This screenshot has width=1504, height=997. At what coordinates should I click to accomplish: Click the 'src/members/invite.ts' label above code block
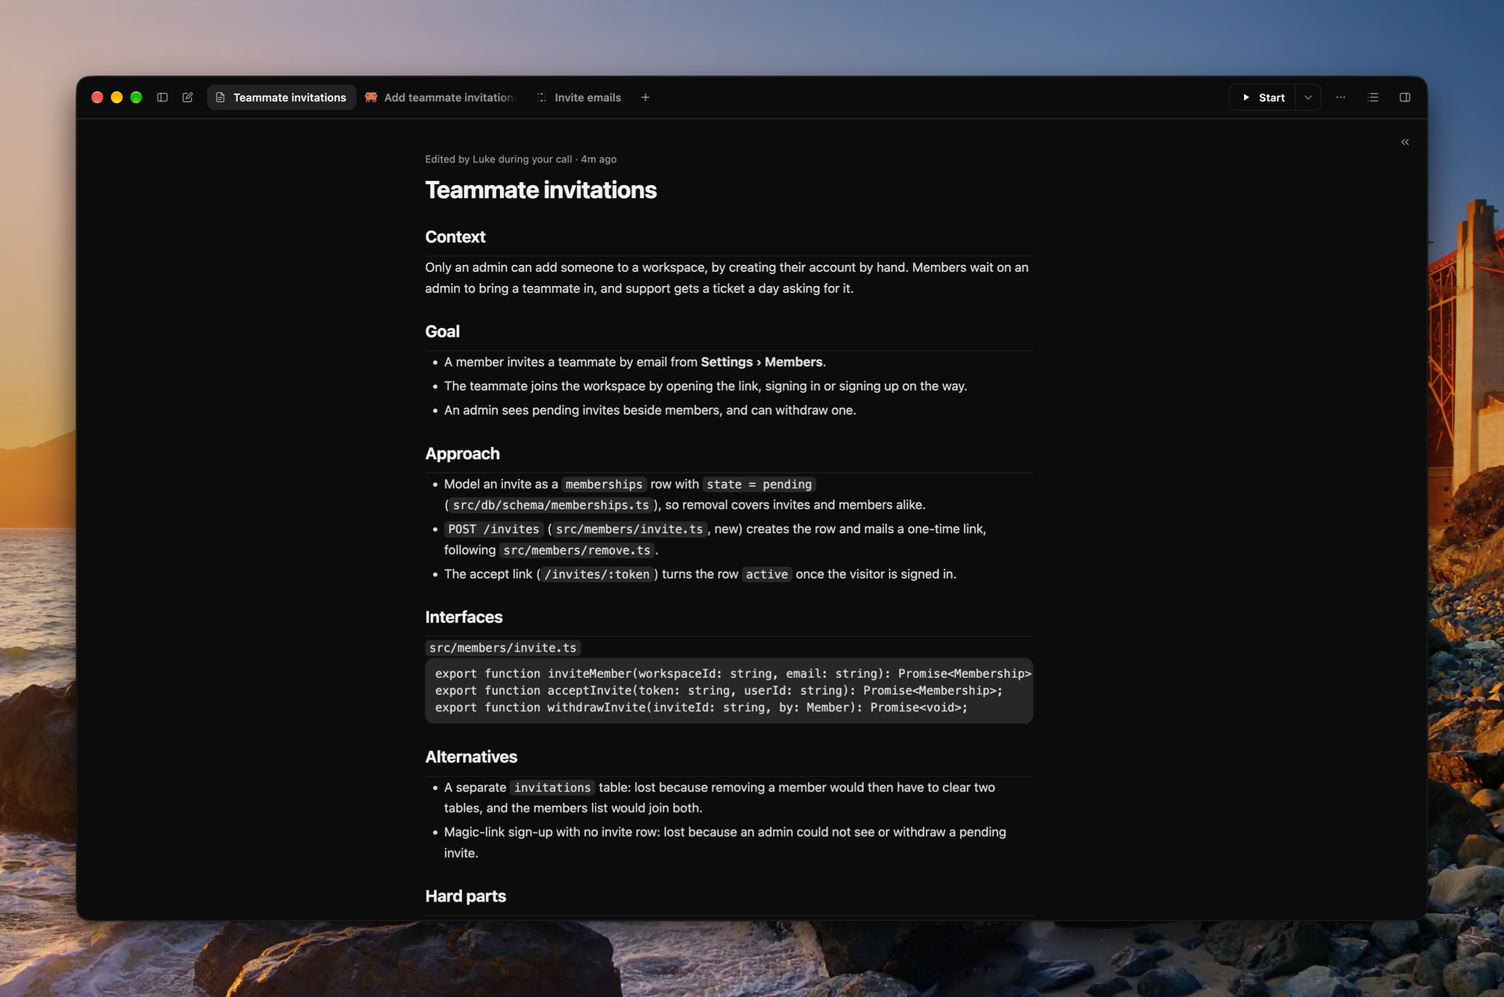(503, 647)
